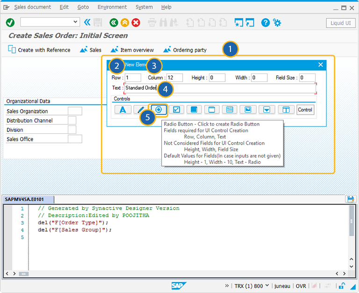Select the Pushbutton control icon

click(x=194, y=110)
